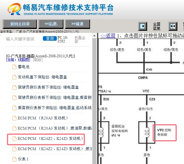Open 驾驶员侧仪表板下保险丝/继电器盒,乘客侧 item
The image size is (184, 164).
click(55, 97)
